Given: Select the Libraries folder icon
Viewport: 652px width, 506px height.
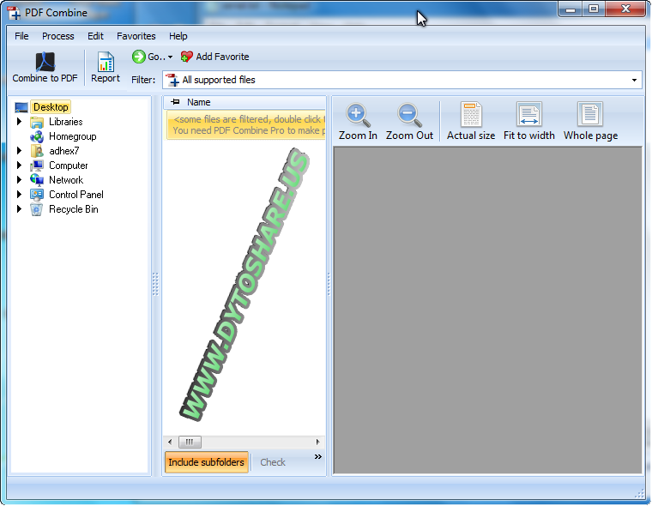Looking at the screenshot, I should click(x=37, y=123).
